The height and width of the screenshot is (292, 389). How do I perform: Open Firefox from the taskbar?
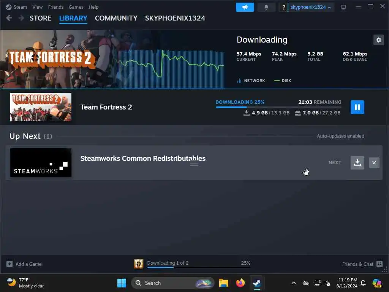click(x=240, y=283)
